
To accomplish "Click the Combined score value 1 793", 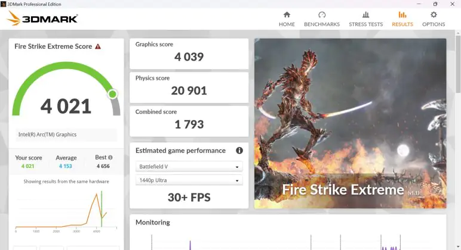I will pos(189,124).
